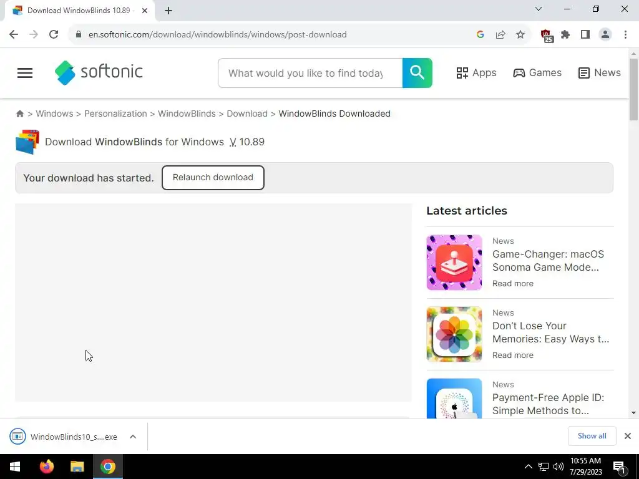The width and height of the screenshot is (639, 479).
Task: Toggle the browser side panel
Action: 585,35
